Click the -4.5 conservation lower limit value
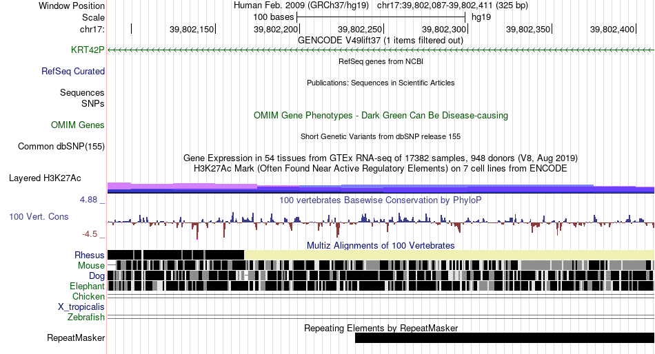 click(90, 234)
